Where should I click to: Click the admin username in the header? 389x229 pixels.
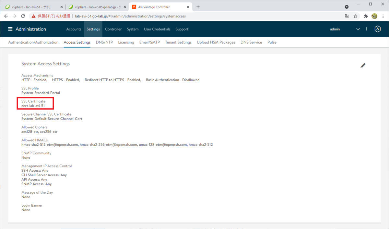(335, 29)
